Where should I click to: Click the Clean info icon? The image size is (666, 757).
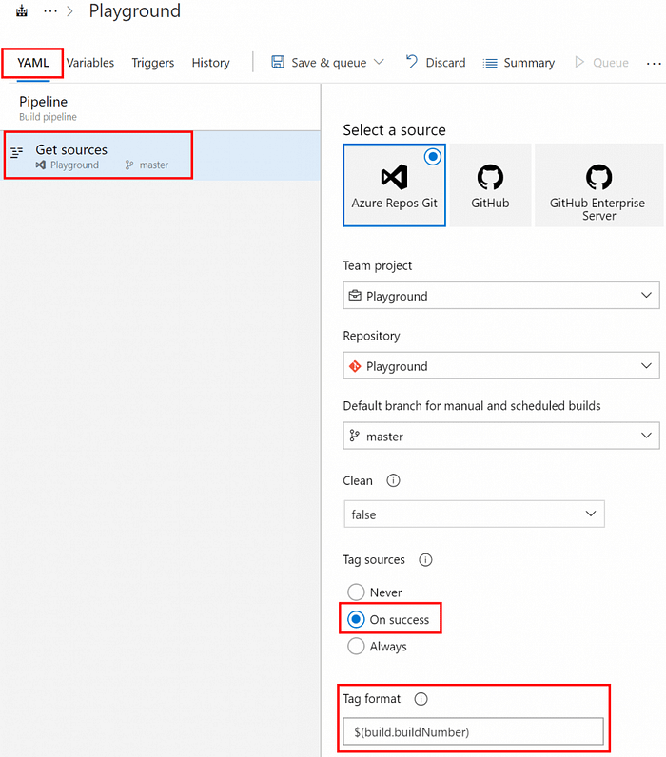(x=393, y=480)
